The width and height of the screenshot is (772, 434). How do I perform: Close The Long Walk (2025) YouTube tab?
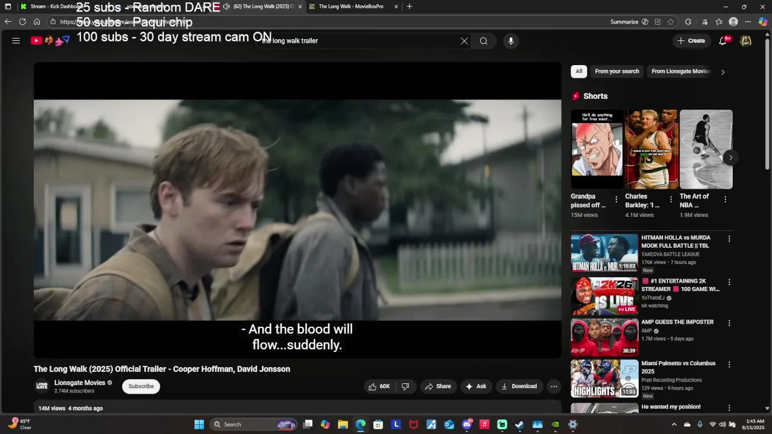pyautogui.click(x=300, y=7)
